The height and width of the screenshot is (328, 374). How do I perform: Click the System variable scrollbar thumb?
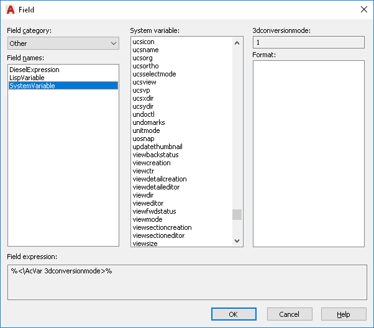[237, 214]
